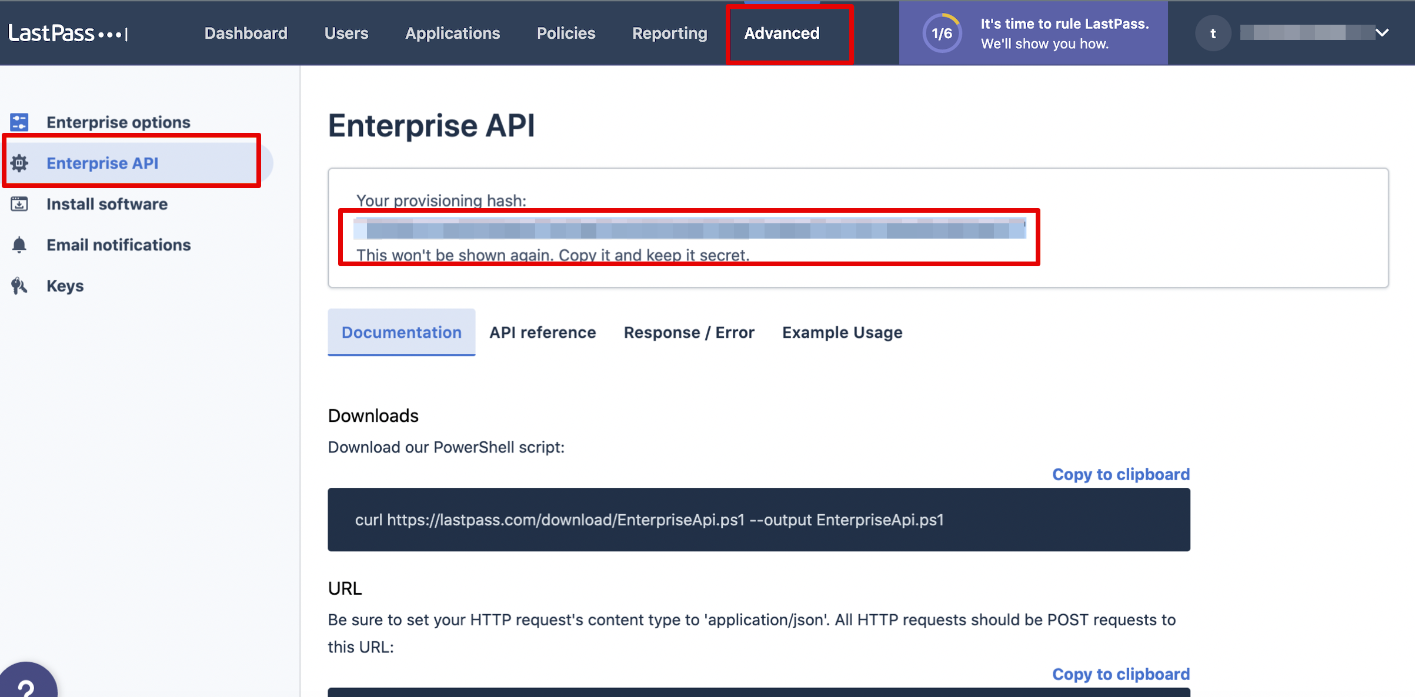Navigate to Applications

pyautogui.click(x=452, y=33)
